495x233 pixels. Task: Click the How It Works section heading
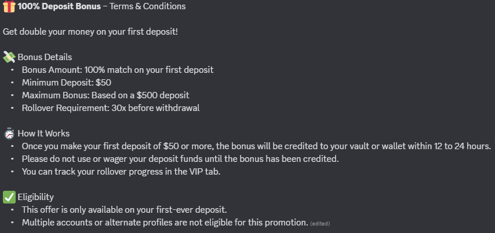point(43,134)
